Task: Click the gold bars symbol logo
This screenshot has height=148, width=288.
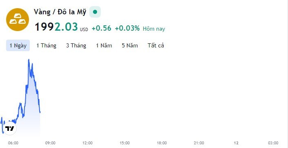Action: tap(18, 20)
